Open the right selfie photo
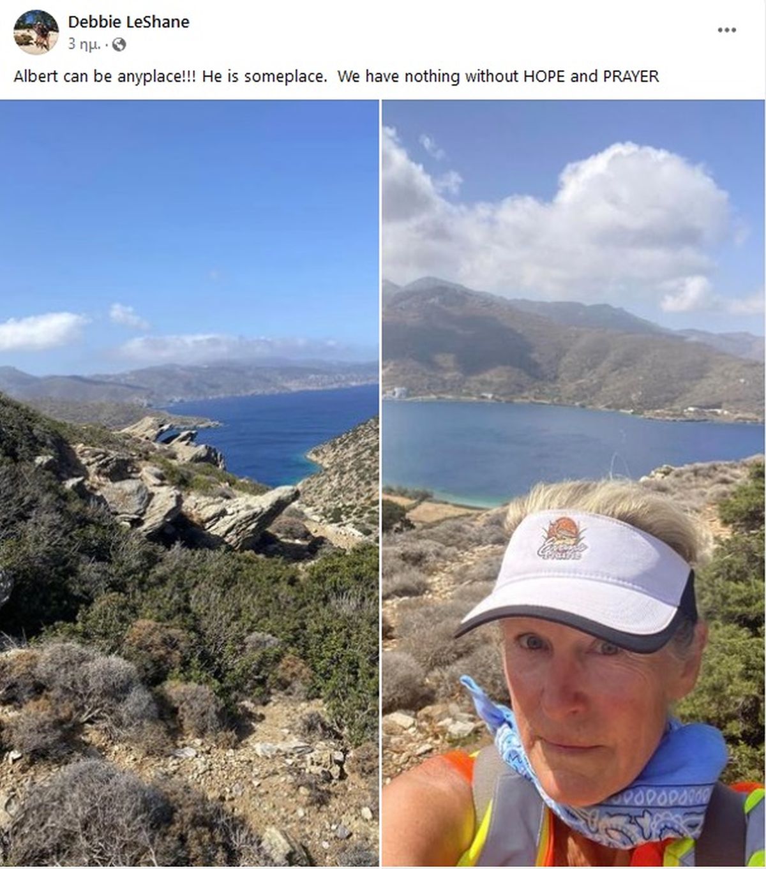The image size is (766, 869). click(573, 483)
